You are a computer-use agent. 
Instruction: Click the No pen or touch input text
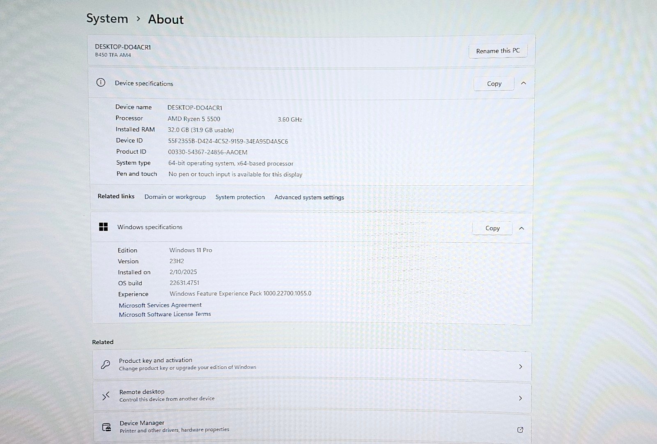[235, 174]
